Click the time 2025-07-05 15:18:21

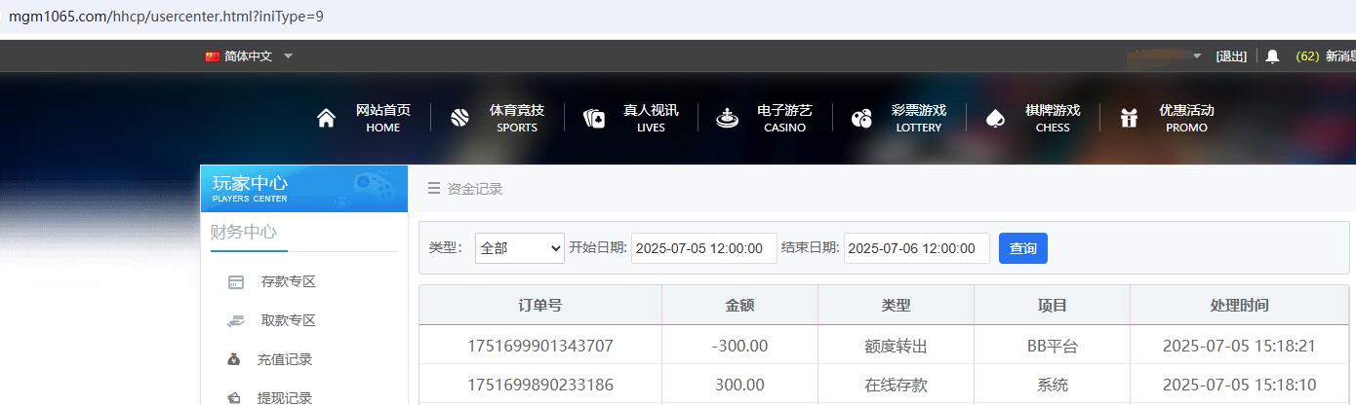[1239, 346]
